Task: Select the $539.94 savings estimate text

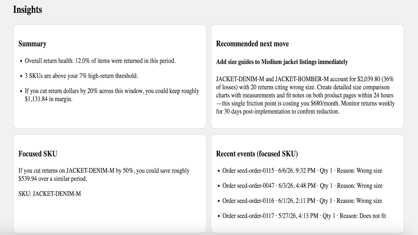Action: pos(104,175)
